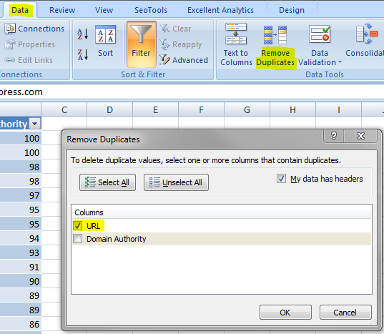384x334 pixels.
Task: Confirm with the OK button
Action: [285, 313]
